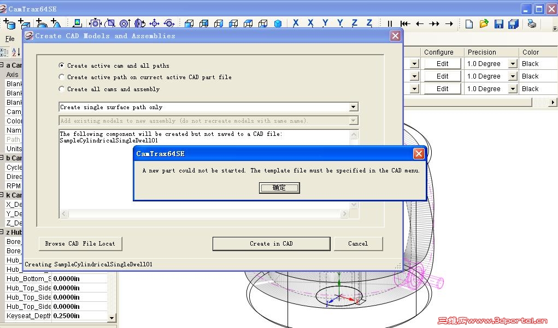Select the Units property row
Viewport: 558px width, 328px height.
[14, 148]
